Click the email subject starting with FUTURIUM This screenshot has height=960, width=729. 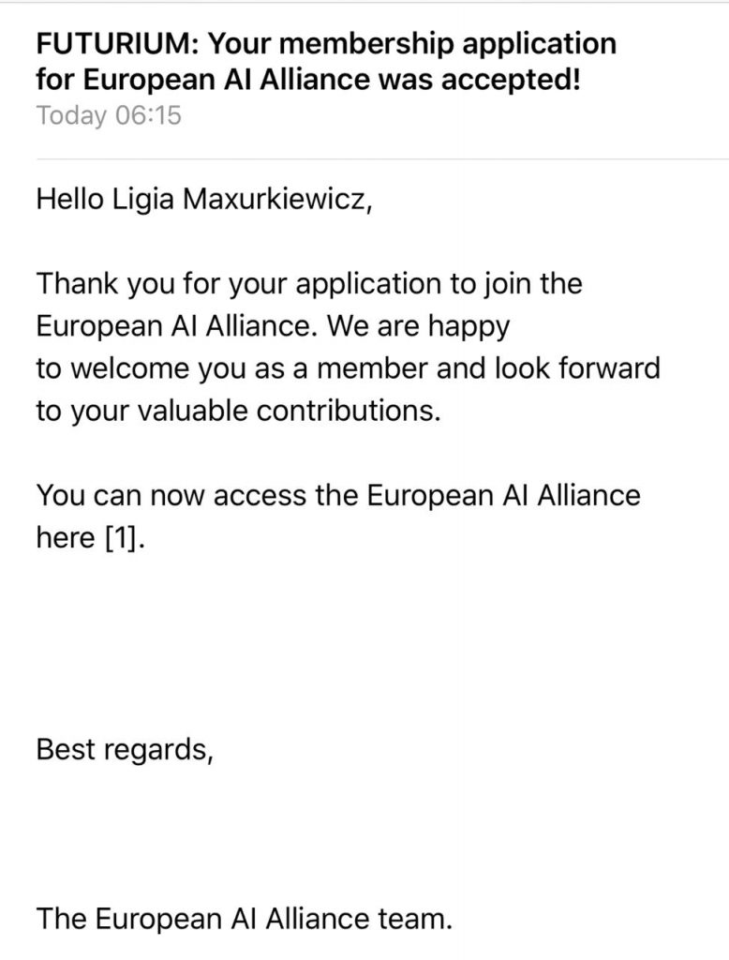326,61
